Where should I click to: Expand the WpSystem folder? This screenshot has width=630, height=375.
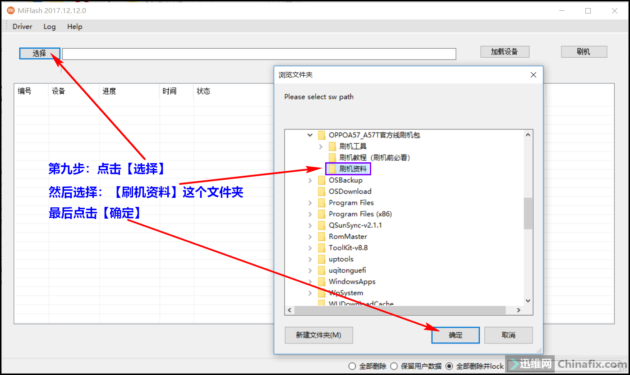(x=310, y=293)
